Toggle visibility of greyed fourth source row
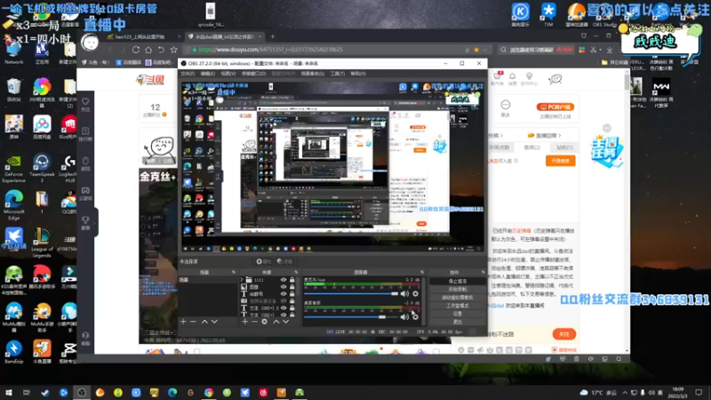This screenshot has width=711, height=400. [284, 300]
